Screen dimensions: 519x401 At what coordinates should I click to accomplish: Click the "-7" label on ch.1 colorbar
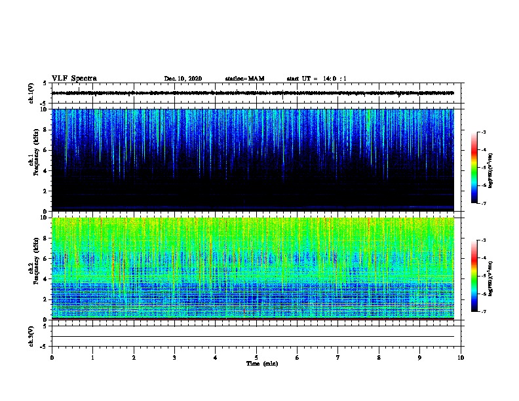click(x=484, y=203)
